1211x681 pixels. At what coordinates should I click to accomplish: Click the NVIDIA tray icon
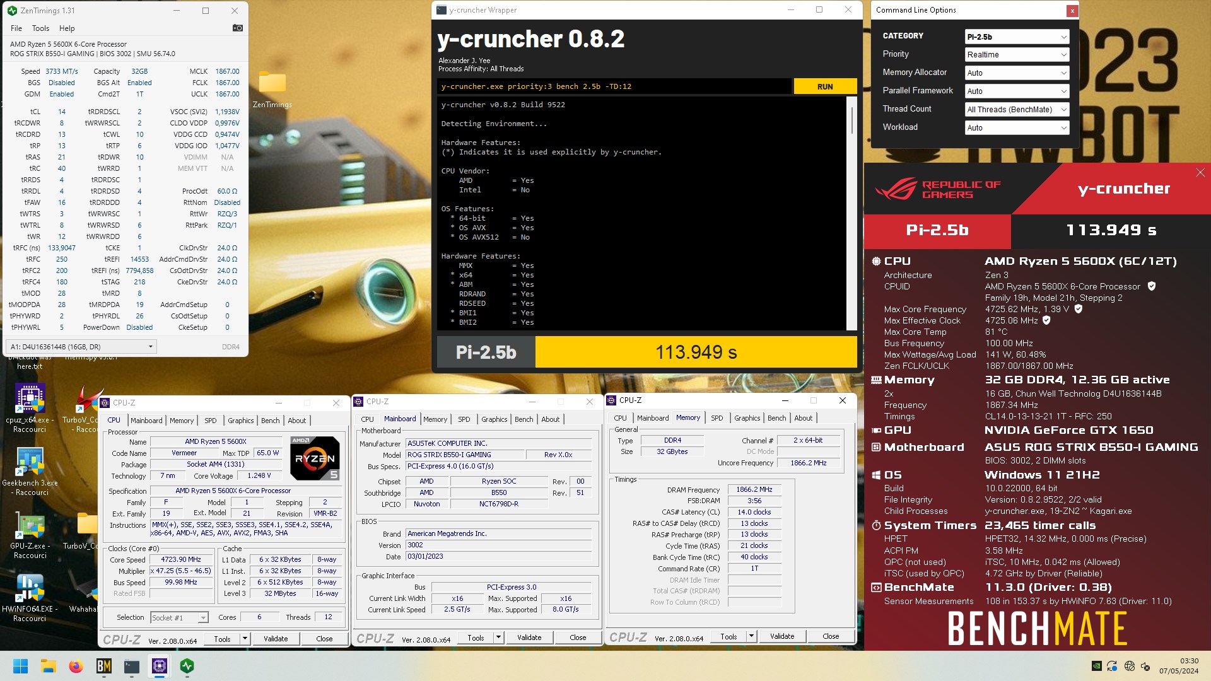pyautogui.click(x=1096, y=666)
